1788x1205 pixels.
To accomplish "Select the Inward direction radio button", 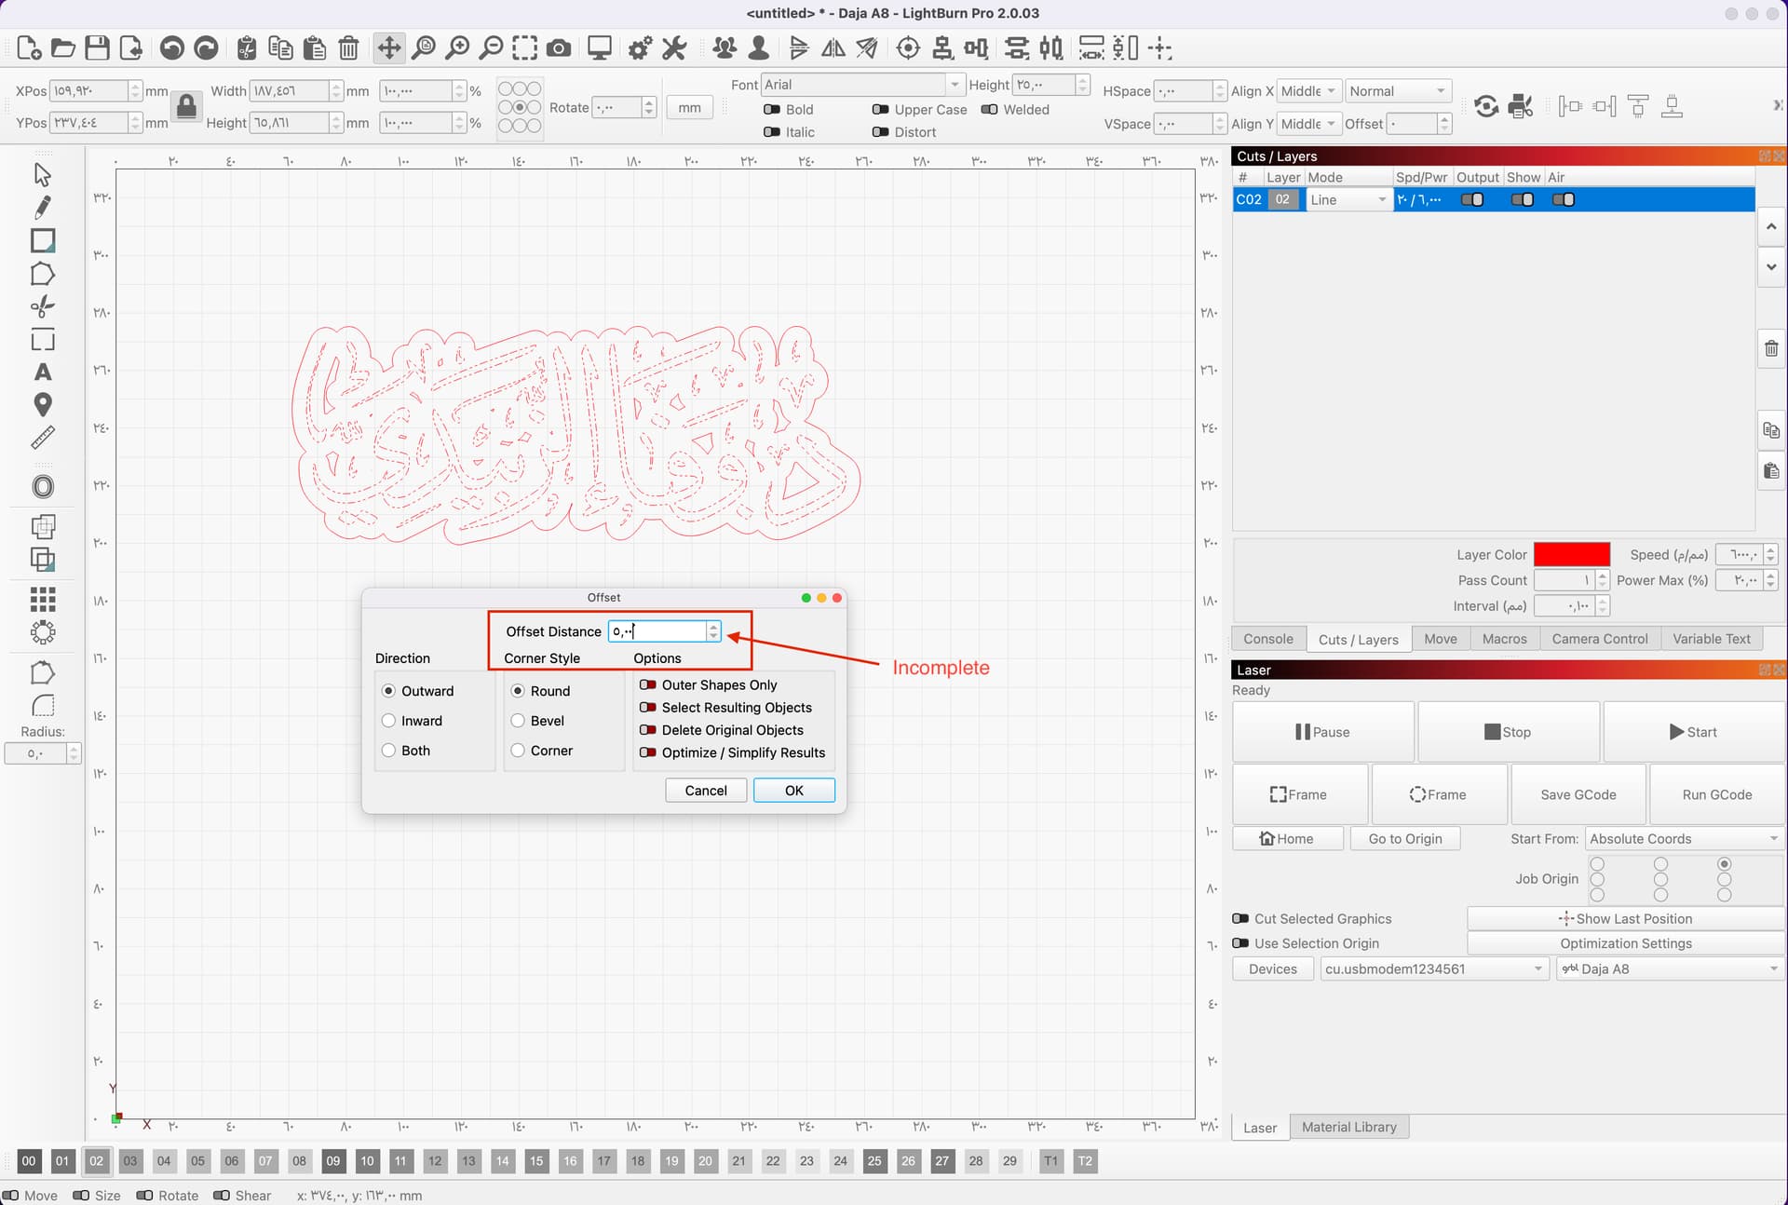I will tap(389, 720).
